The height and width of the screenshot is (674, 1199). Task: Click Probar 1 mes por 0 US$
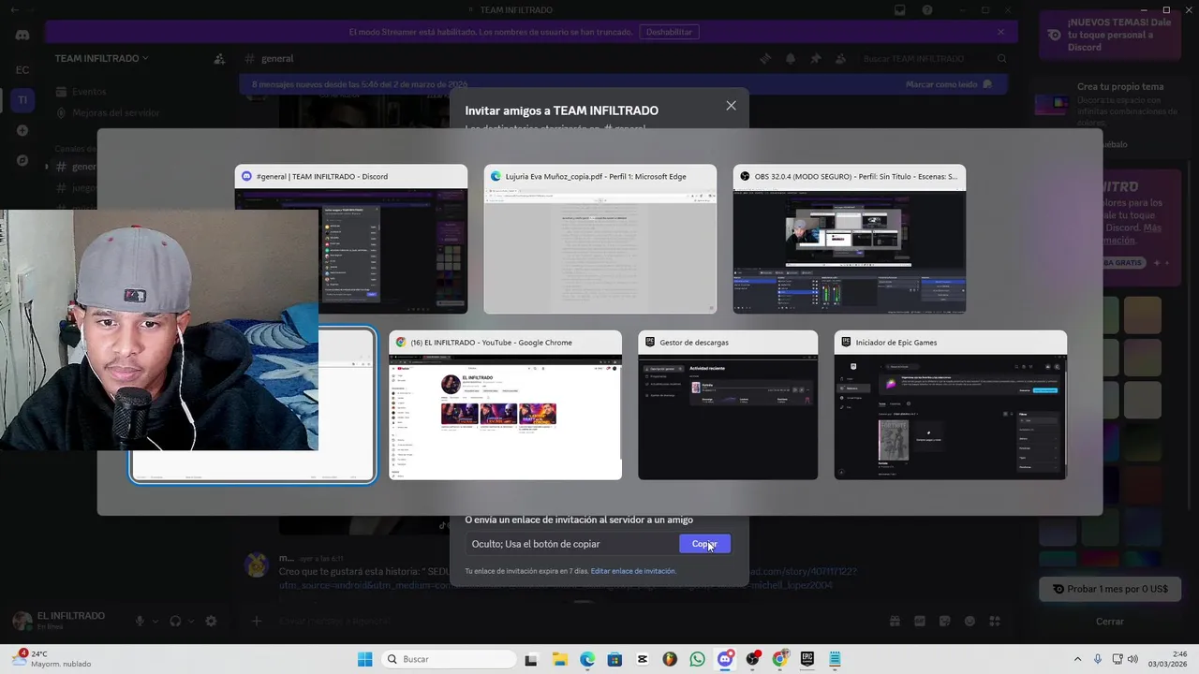click(x=1110, y=589)
